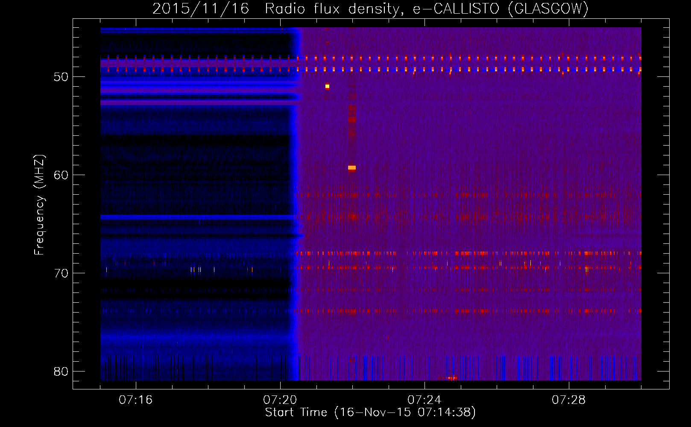This screenshot has height=427, width=691.
Task: Click the 70 frequency tick label
Action: pyautogui.click(x=61, y=273)
